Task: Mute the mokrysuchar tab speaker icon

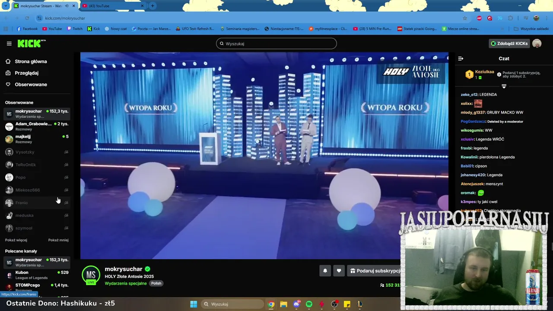Action: (x=67, y=6)
